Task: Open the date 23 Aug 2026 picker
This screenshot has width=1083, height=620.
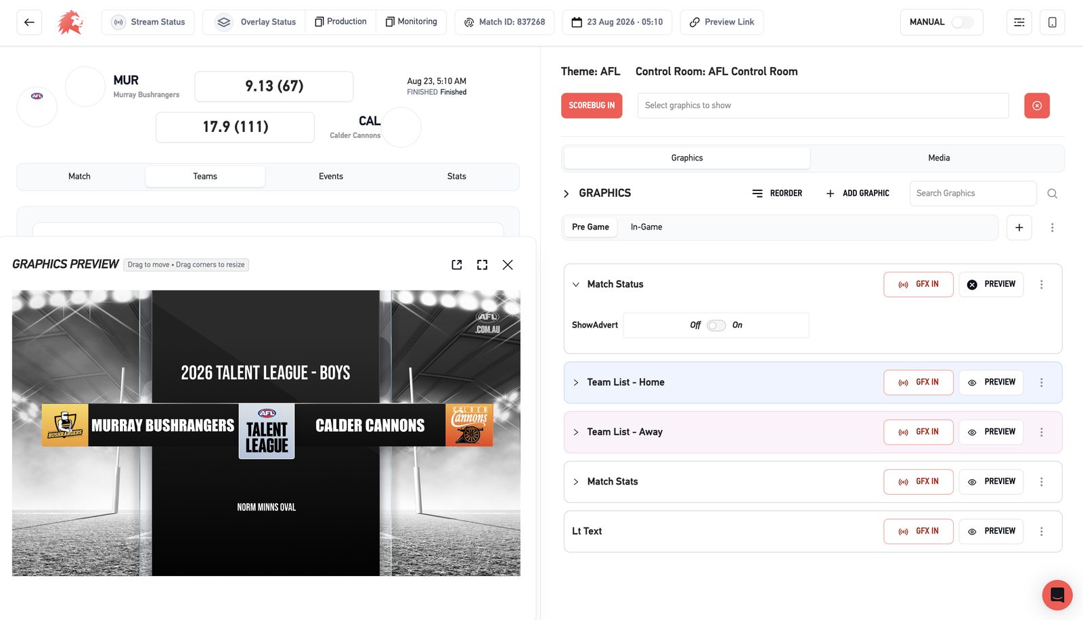Action: click(x=617, y=22)
